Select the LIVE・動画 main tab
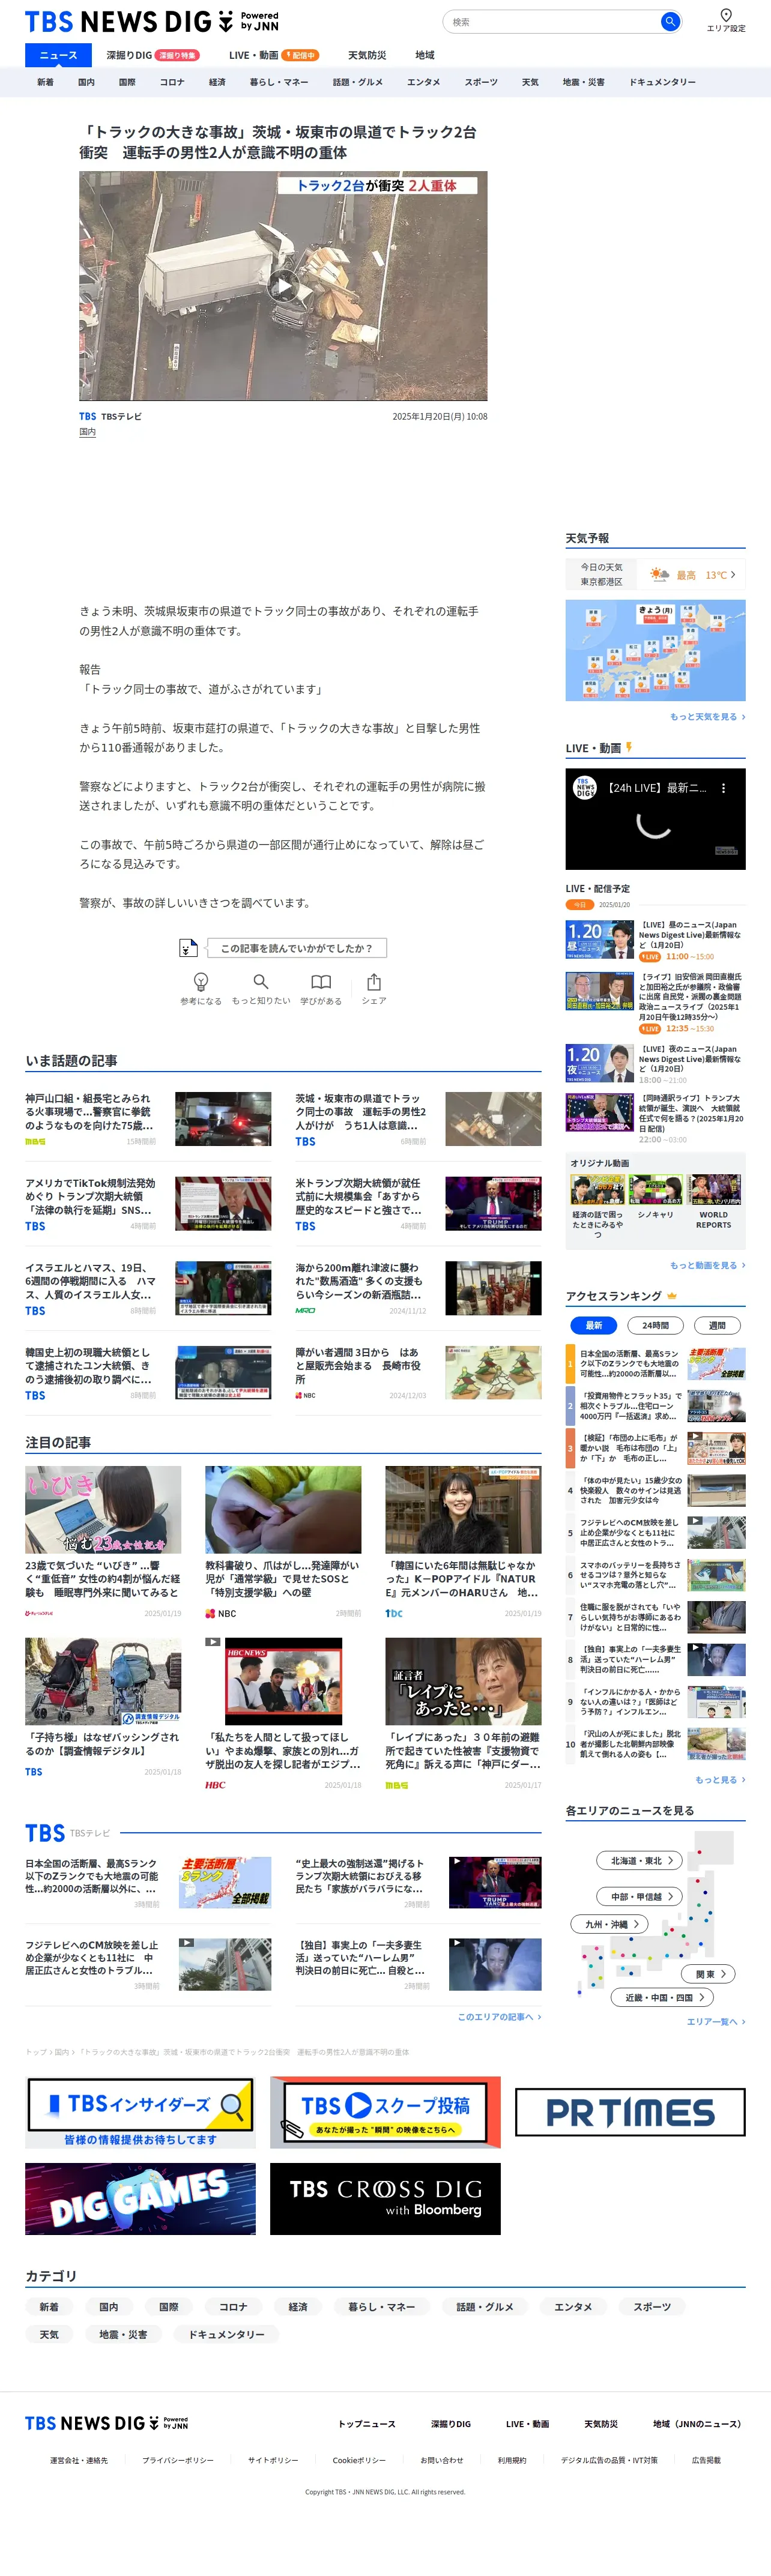This screenshot has height=2576, width=771. click(273, 55)
